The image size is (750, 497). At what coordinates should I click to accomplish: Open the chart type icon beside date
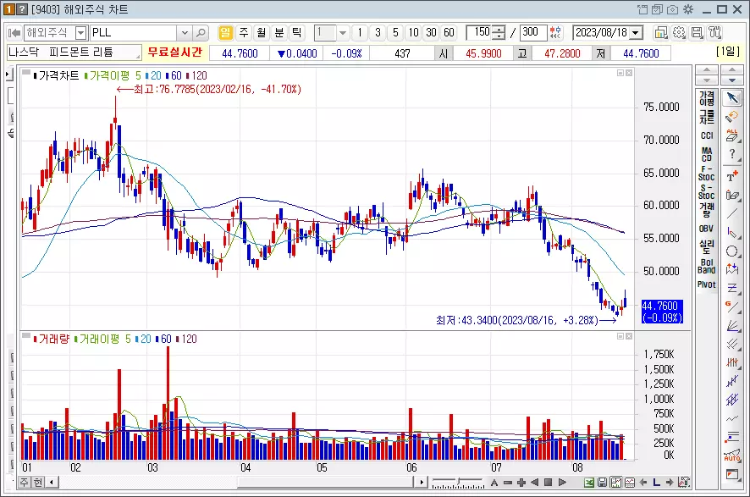point(660,32)
